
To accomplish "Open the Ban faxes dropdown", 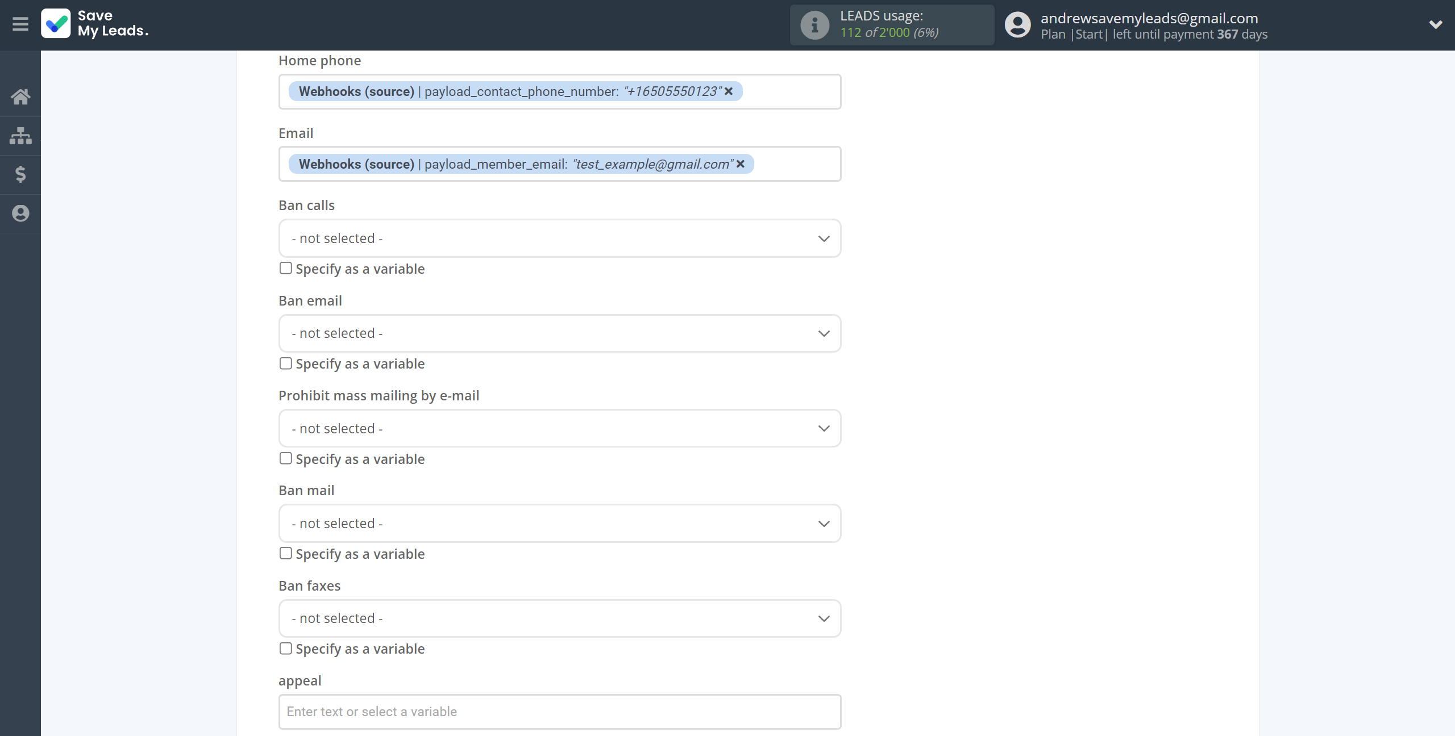I will (560, 618).
